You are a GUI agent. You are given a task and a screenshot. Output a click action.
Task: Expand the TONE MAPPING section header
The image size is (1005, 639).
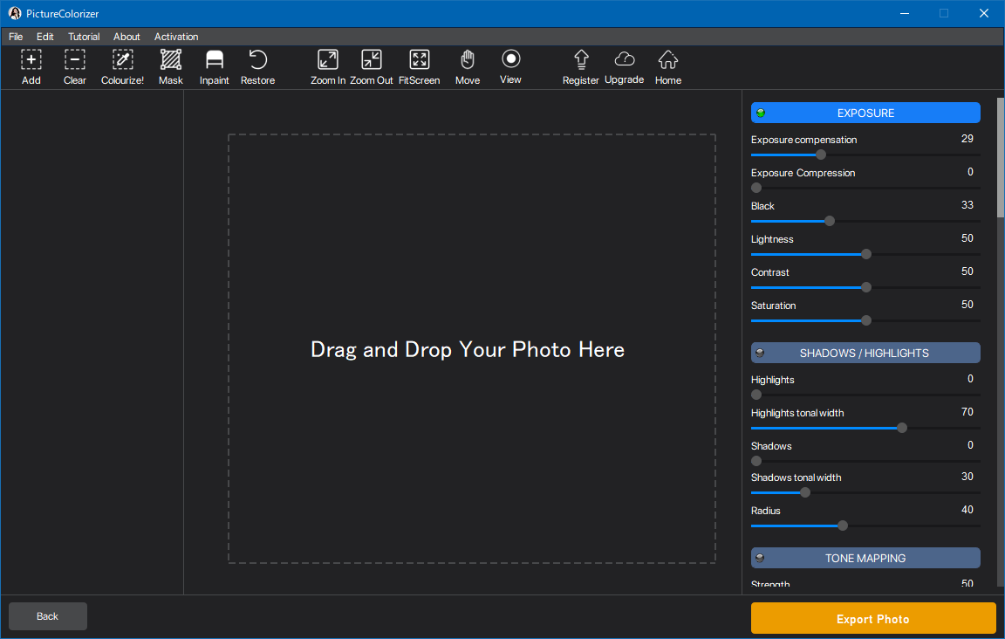[865, 558]
